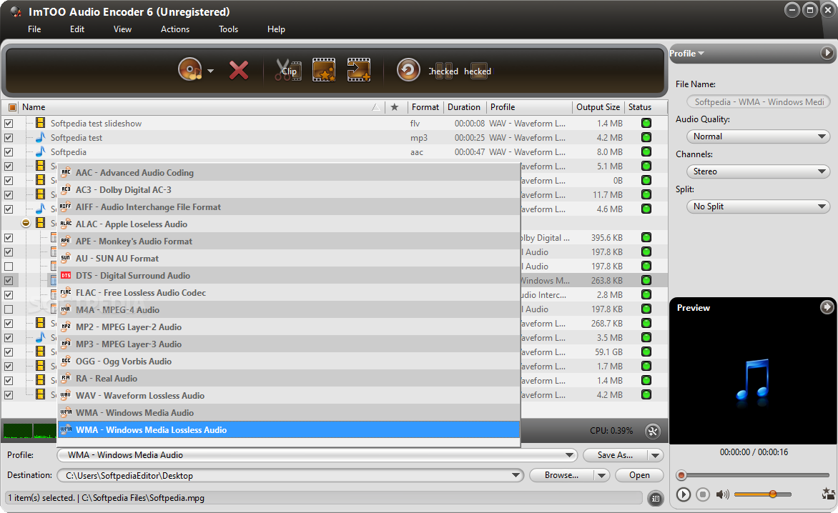Viewport: 838px width, 513px height.
Task: Click the Save As... button
Action: (615, 455)
